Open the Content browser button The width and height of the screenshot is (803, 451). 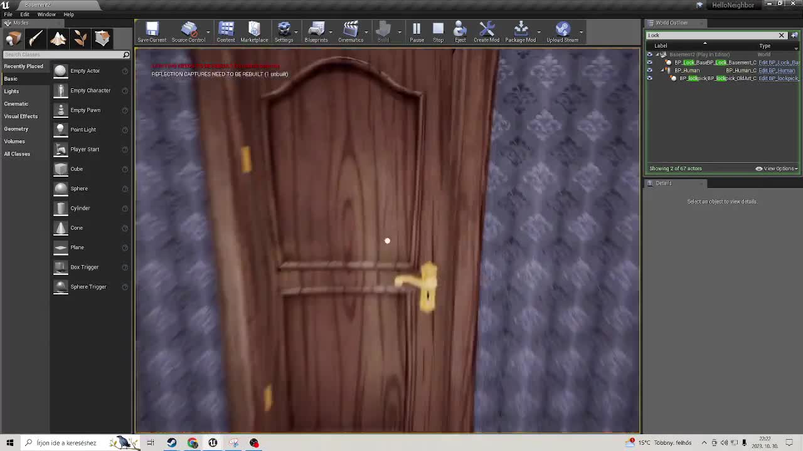coord(226,32)
